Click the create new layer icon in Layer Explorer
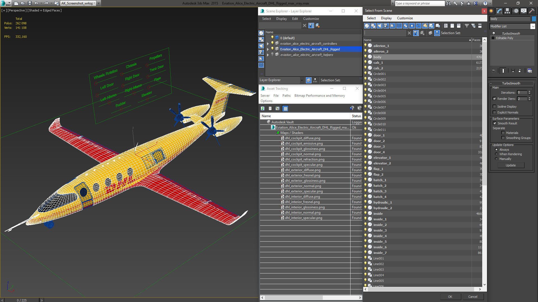 click(x=317, y=25)
